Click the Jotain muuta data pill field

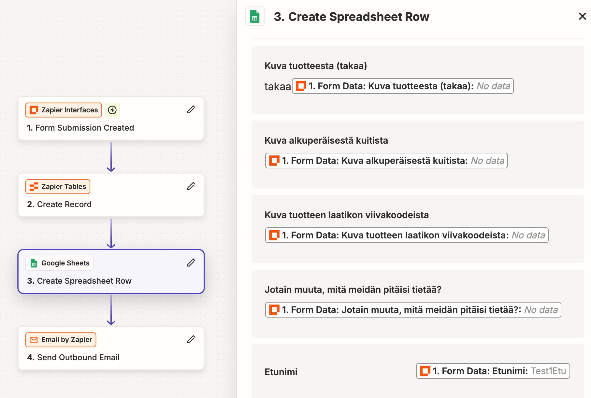coord(413,310)
